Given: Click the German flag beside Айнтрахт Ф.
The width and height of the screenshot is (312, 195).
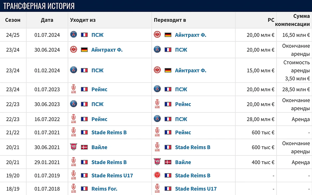Looking at the screenshot, I should [x=167, y=35].
